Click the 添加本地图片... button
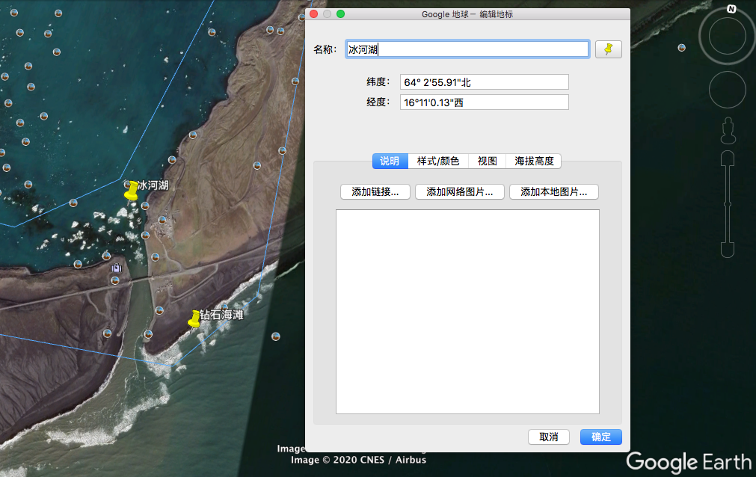Screen dimensions: 756x477 tap(553, 191)
